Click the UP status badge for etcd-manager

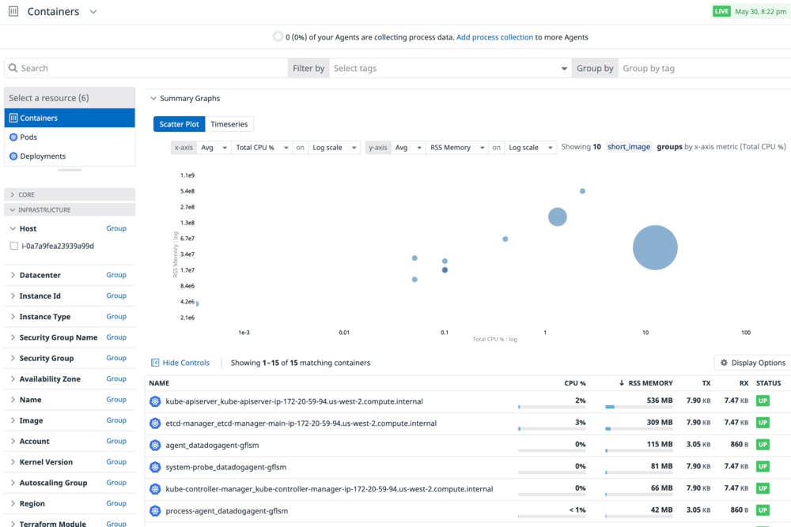[763, 423]
